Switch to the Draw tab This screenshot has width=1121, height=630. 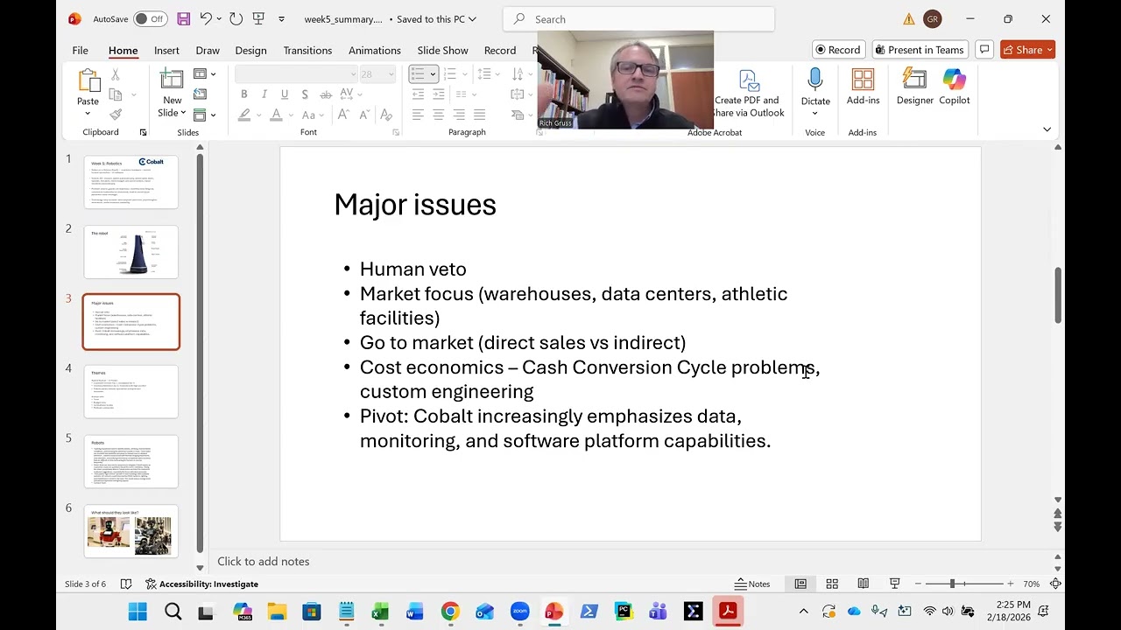pos(208,51)
